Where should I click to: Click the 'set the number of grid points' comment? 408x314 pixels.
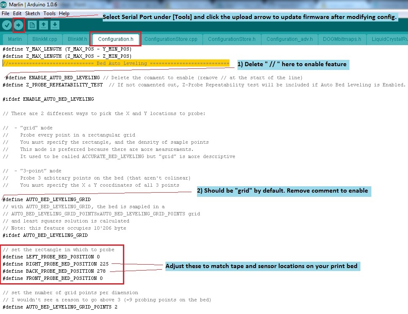click(x=70, y=293)
